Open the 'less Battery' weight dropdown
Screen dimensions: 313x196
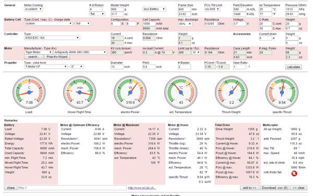(x=154, y=9)
